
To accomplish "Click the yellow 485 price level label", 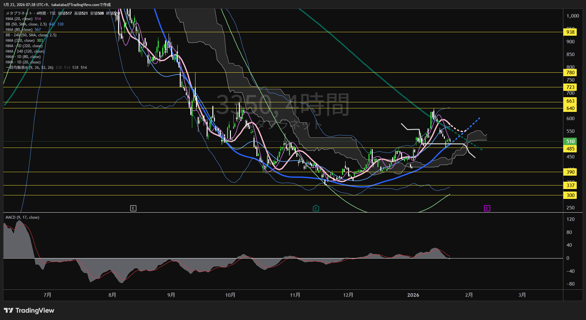I will [x=570, y=149].
